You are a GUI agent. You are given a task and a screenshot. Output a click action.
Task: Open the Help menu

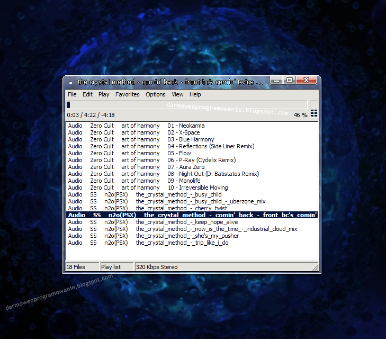click(x=195, y=94)
